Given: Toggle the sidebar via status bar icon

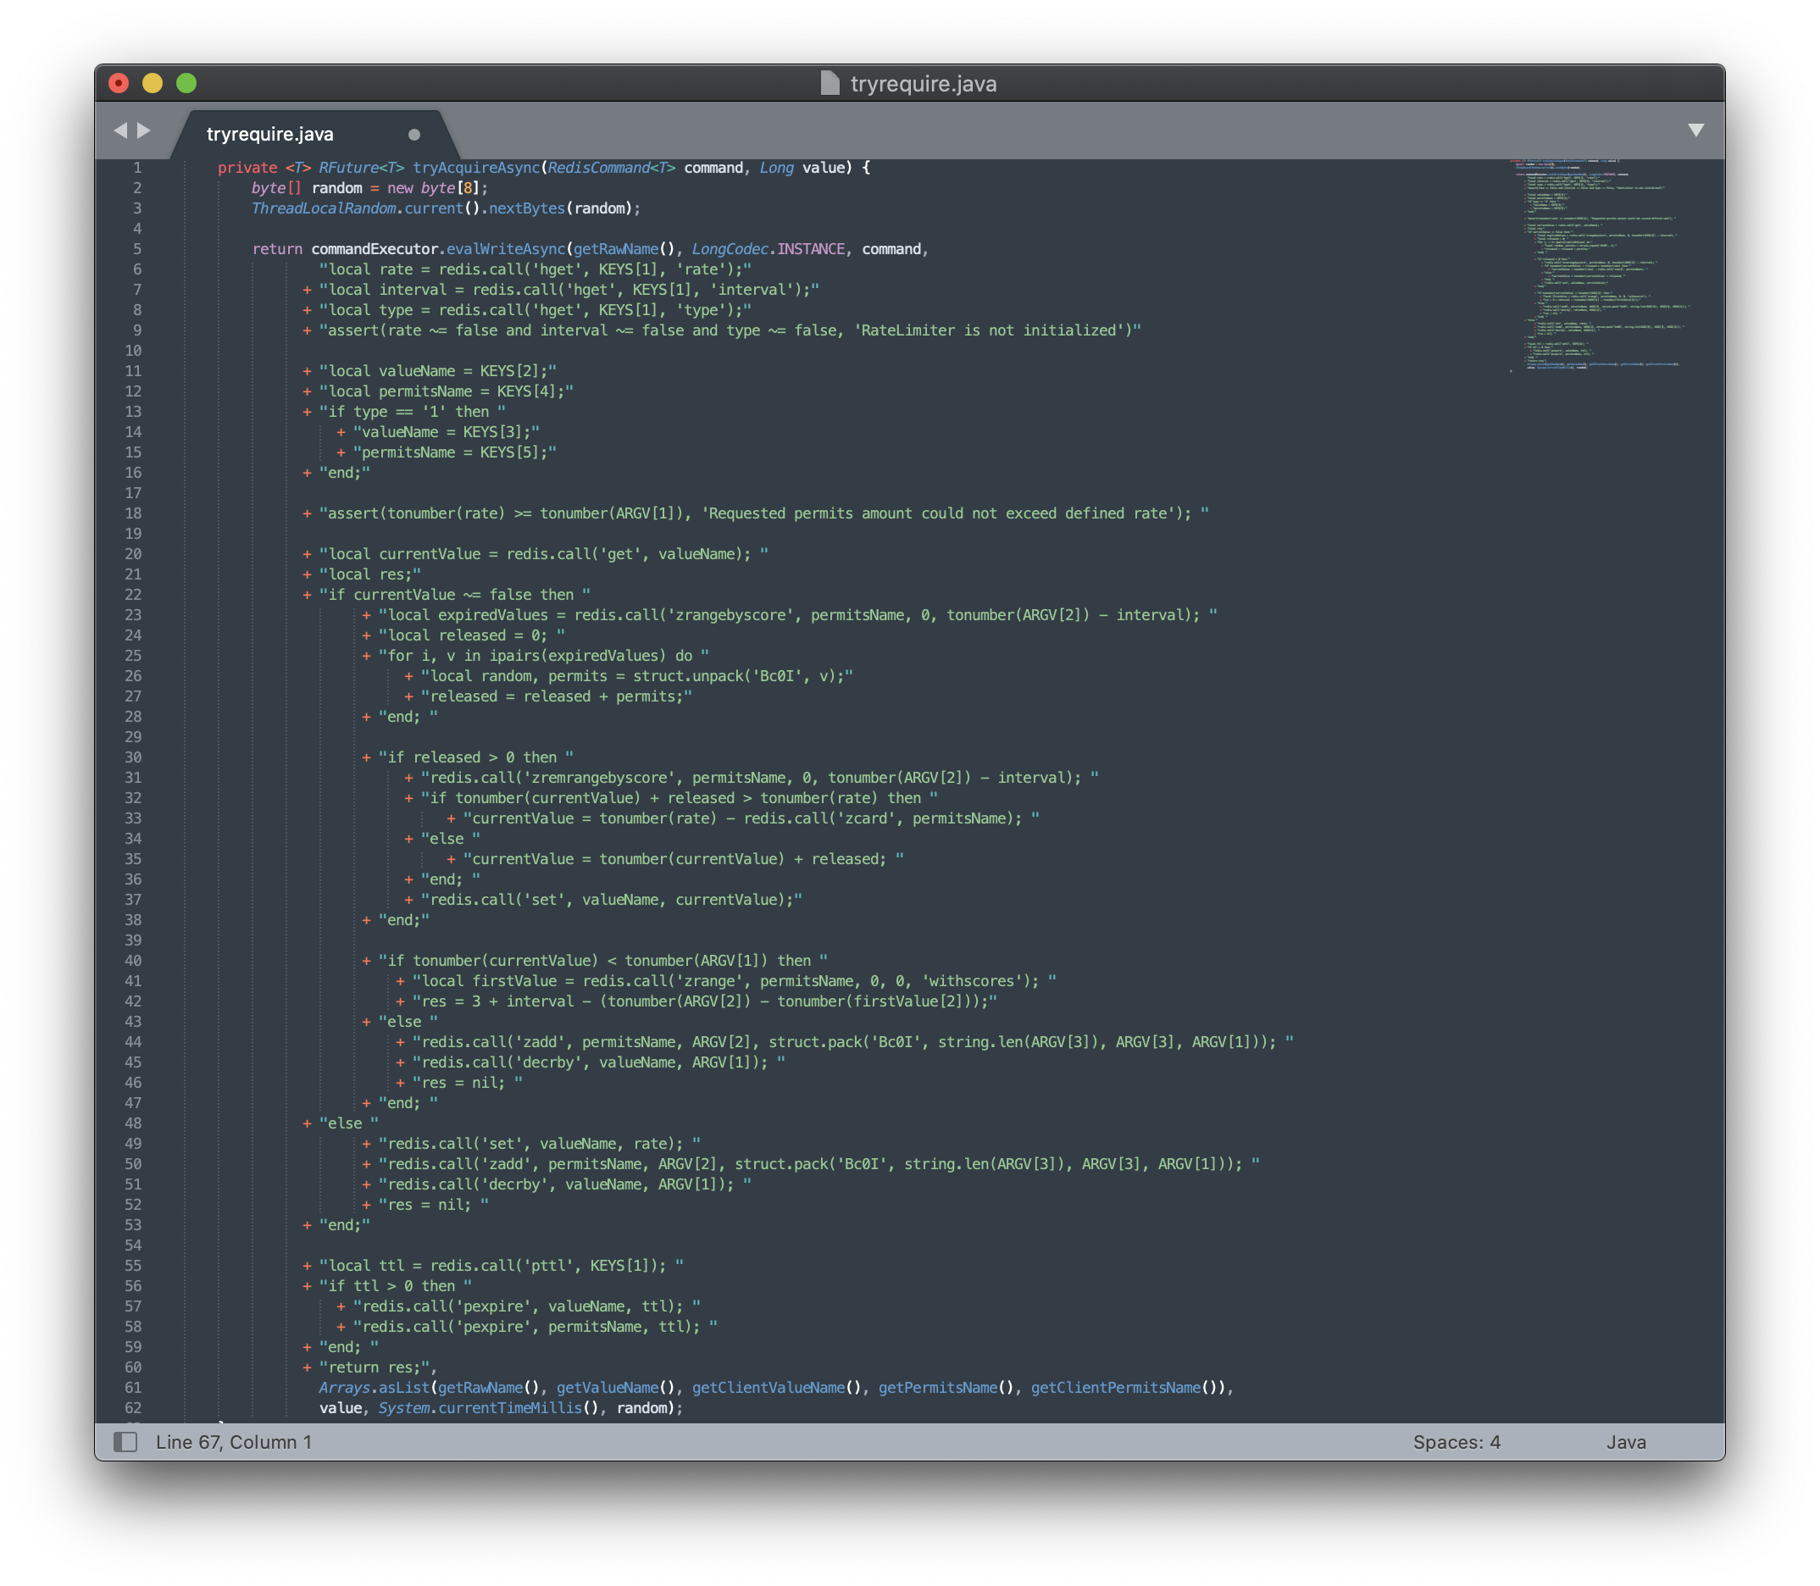Looking at the screenshot, I should click(x=125, y=1442).
